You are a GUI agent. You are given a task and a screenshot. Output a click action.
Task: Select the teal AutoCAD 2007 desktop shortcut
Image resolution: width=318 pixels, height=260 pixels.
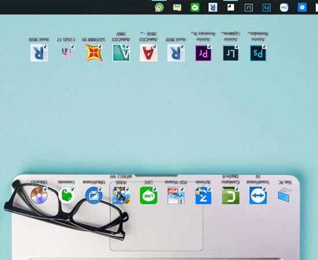point(121,53)
